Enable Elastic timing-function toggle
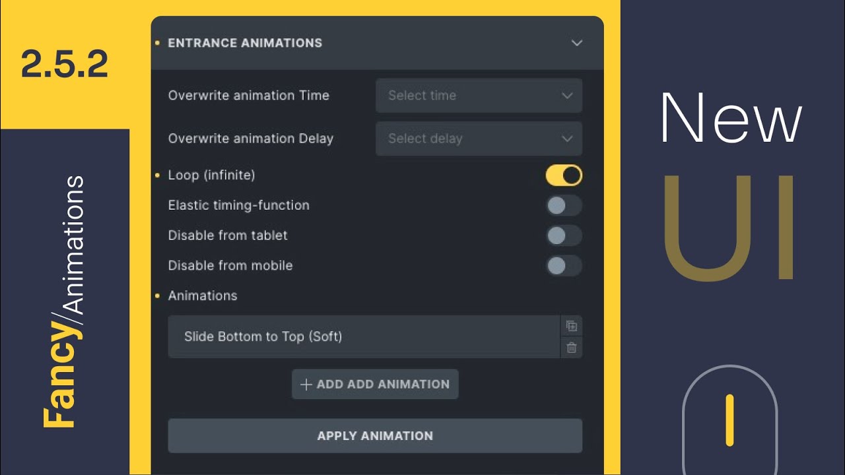Screen dimensions: 845x475 pyautogui.click(x=564, y=205)
